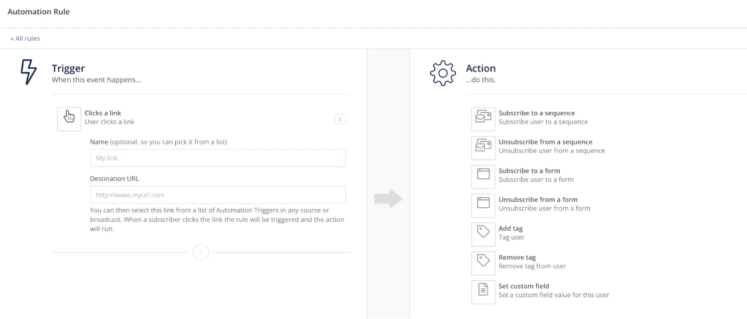
Task: Click the Subscribe to a sequence icon
Action: click(483, 118)
